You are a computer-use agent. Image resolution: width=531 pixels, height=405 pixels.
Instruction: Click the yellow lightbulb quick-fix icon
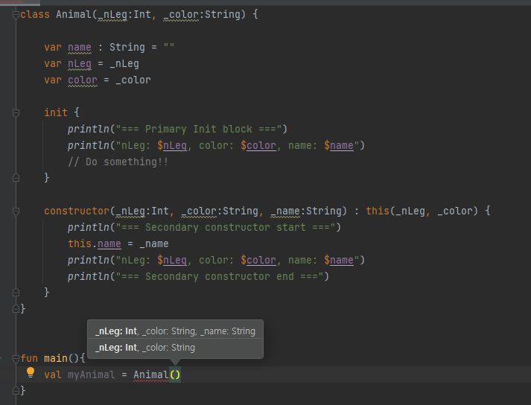31,372
